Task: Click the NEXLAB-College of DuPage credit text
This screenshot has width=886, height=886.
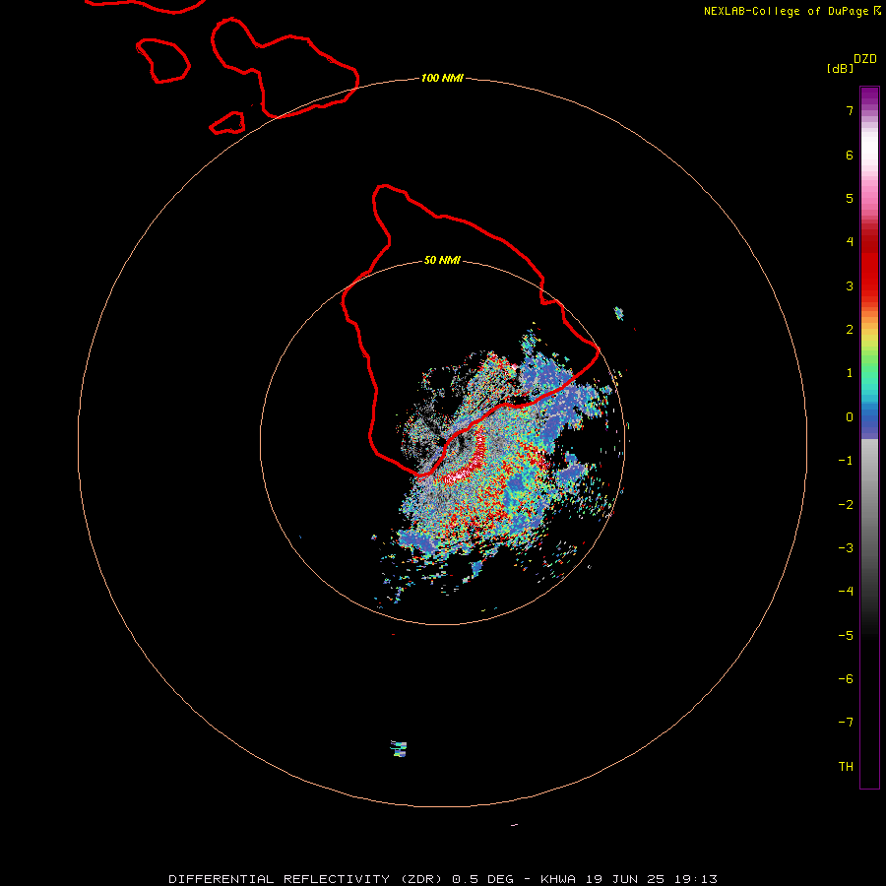Action: 792,11
